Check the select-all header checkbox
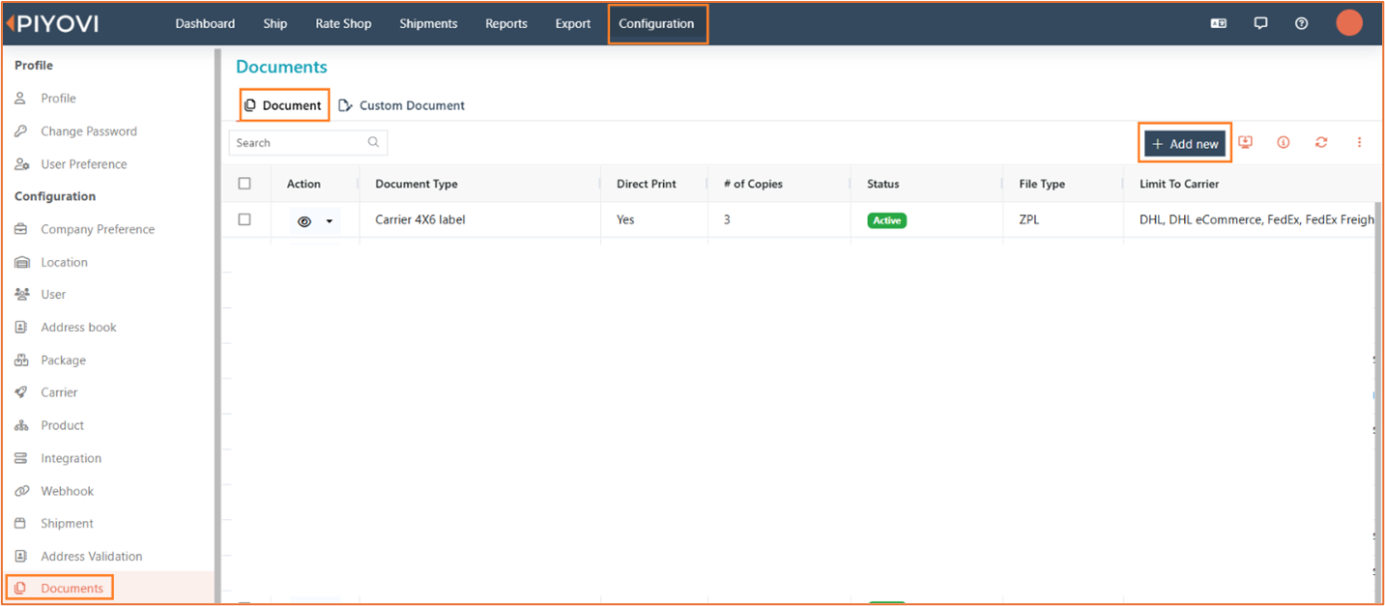The width and height of the screenshot is (1385, 606). [x=245, y=184]
